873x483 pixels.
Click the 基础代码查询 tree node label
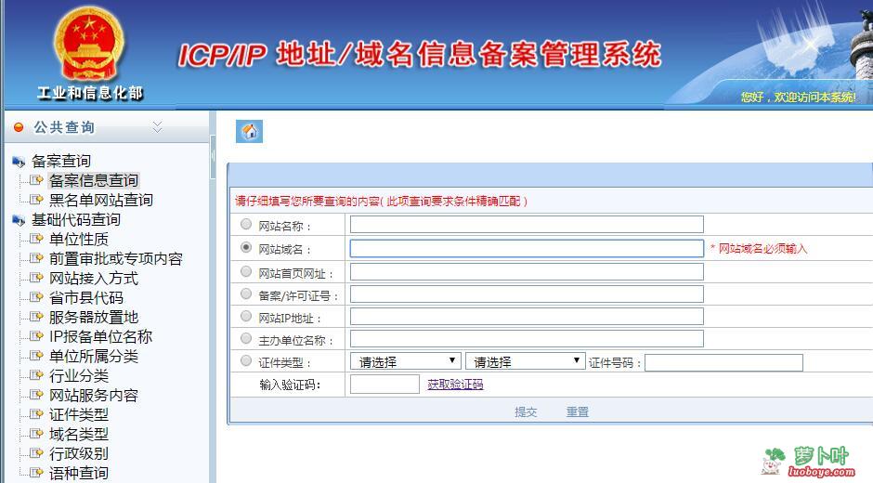click(76, 220)
